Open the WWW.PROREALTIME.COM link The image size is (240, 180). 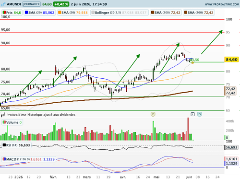tap(222, 4)
